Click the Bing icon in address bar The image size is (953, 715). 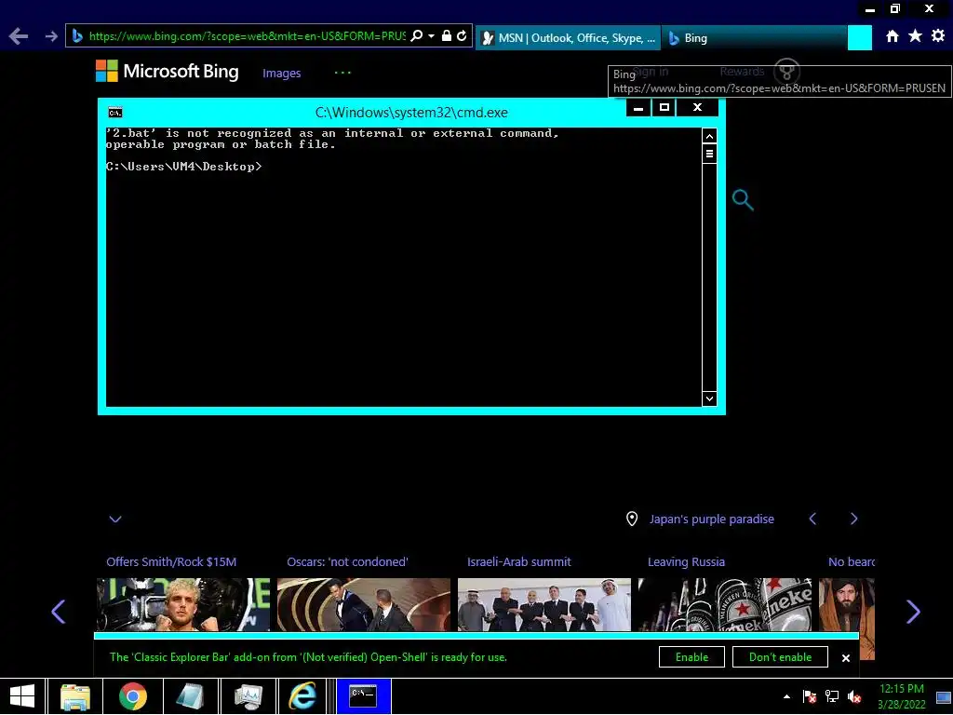[77, 36]
